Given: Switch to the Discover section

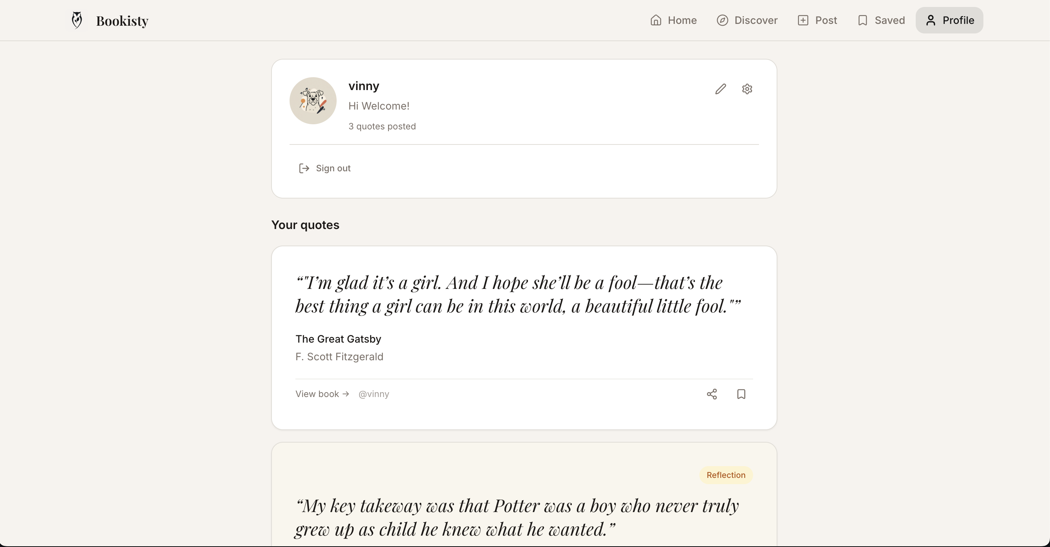Looking at the screenshot, I should pos(747,20).
